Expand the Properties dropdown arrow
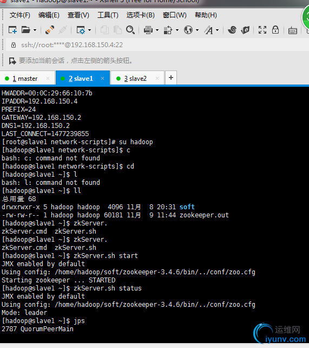This screenshot has width=309, height=348. click(x=89, y=30)
